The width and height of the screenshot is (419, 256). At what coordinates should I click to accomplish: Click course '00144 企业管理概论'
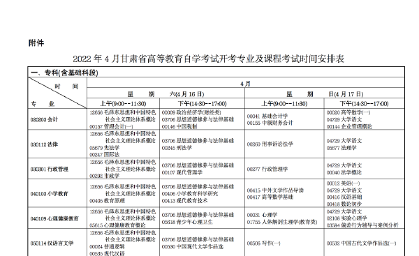coord(349,126)
